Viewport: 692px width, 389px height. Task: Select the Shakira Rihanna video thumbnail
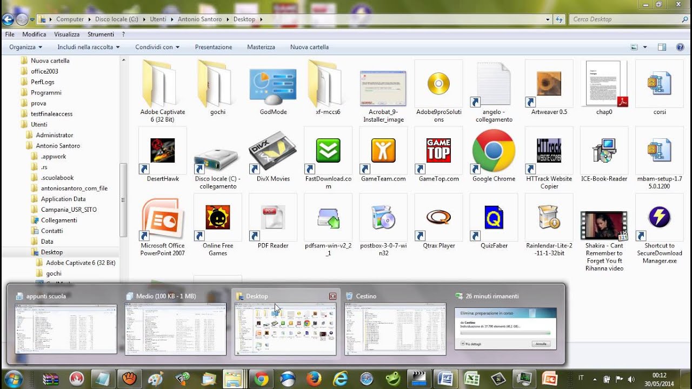604,225
